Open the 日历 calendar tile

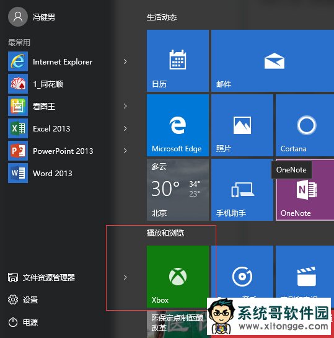coord(178,61)
